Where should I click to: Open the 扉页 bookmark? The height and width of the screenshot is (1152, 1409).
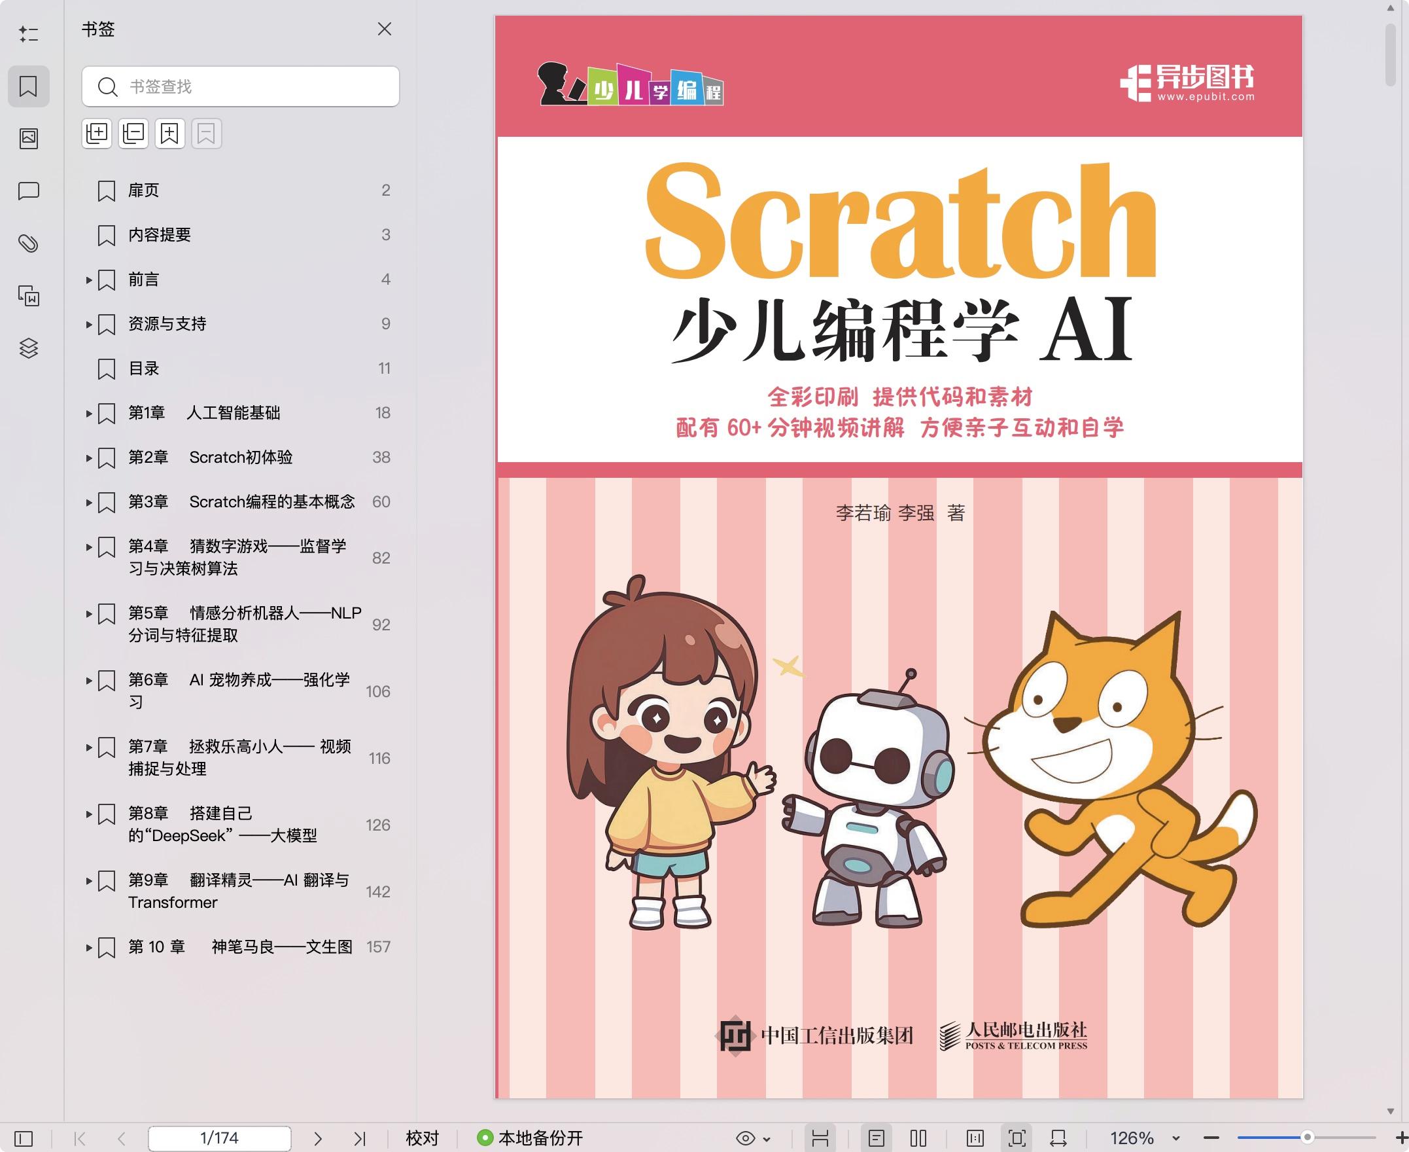pyautogui.click(x=144, y=190)
